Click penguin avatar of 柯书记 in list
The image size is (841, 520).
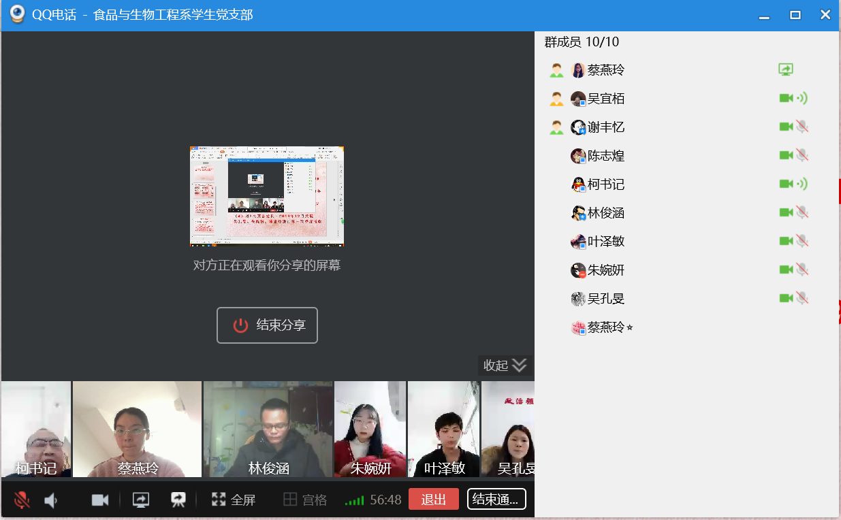pyautogui.click(x=578, y=184)
